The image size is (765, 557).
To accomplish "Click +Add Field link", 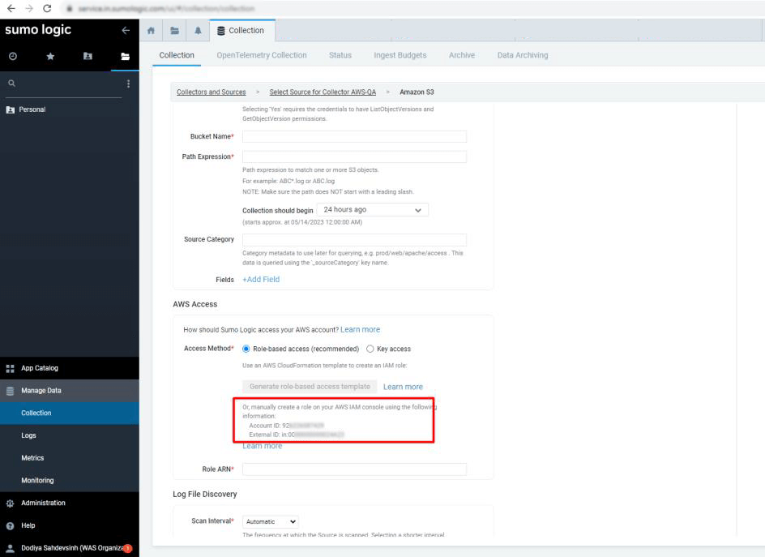I will click(x=261, y=279).
